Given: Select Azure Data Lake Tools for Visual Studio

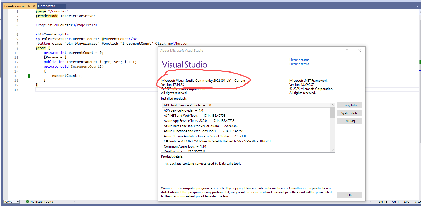Looking at the screenshot, I should tap(246, 126).
